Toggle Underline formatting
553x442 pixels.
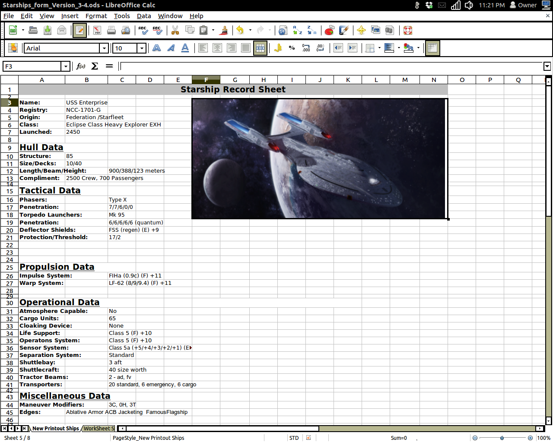185,48
